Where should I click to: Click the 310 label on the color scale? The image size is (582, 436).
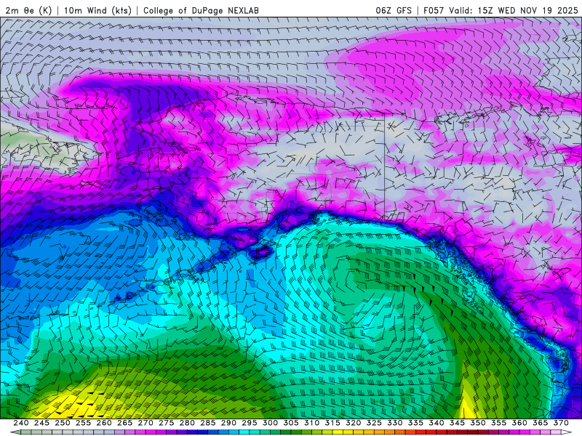point(312,423)
